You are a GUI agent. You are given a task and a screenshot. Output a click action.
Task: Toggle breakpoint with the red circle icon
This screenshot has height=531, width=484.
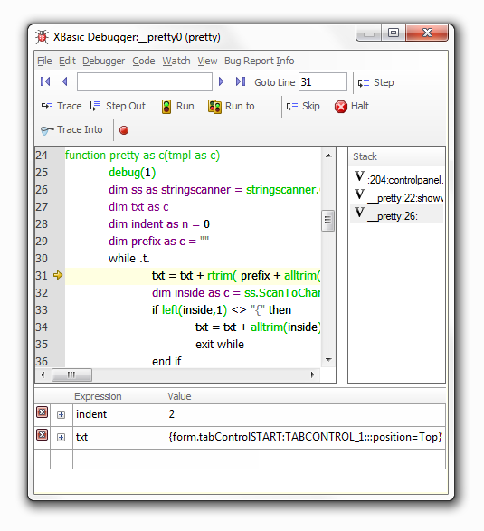pyautogui.click(x=124, y=130)
